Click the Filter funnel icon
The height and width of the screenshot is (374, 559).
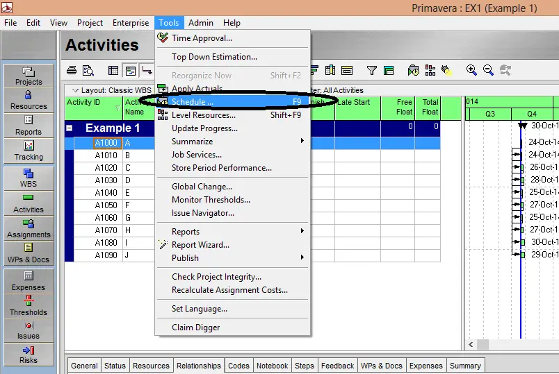click(372, 71)
